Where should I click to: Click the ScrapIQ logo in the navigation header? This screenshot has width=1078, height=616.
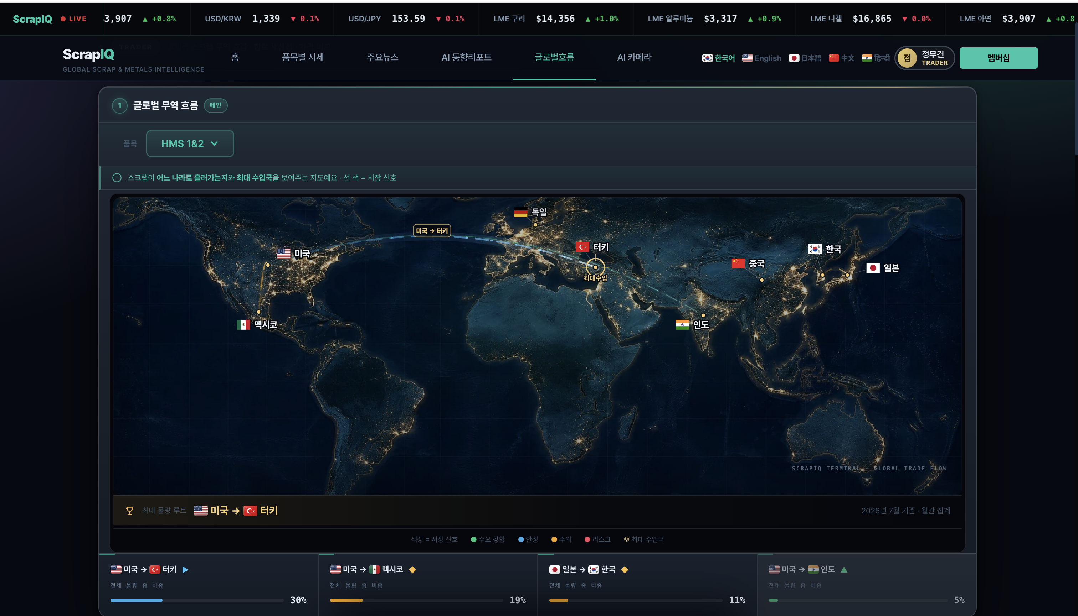(x=88, y=54)
